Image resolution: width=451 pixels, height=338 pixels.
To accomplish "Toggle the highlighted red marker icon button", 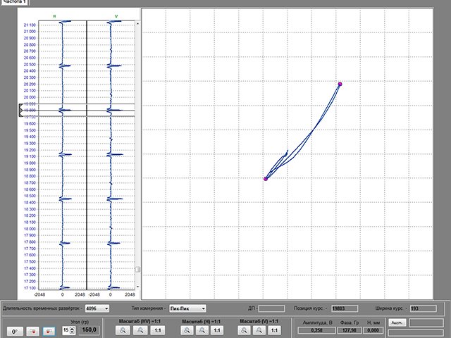I will coord(49,330).
